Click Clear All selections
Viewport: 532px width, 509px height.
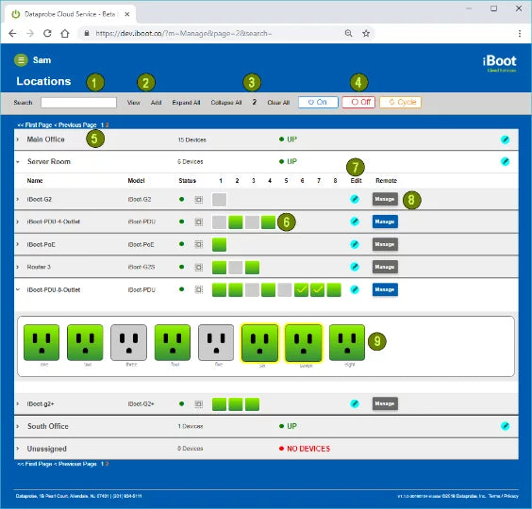[x=278, y=103]
